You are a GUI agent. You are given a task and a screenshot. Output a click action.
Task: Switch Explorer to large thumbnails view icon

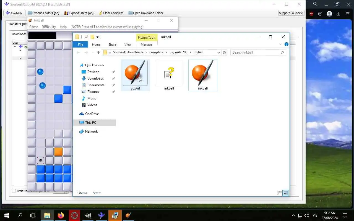(286, 193)
